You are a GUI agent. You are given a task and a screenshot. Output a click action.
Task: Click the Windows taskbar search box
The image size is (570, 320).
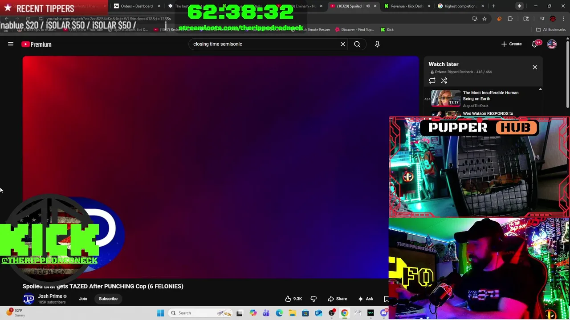[199, 313]
